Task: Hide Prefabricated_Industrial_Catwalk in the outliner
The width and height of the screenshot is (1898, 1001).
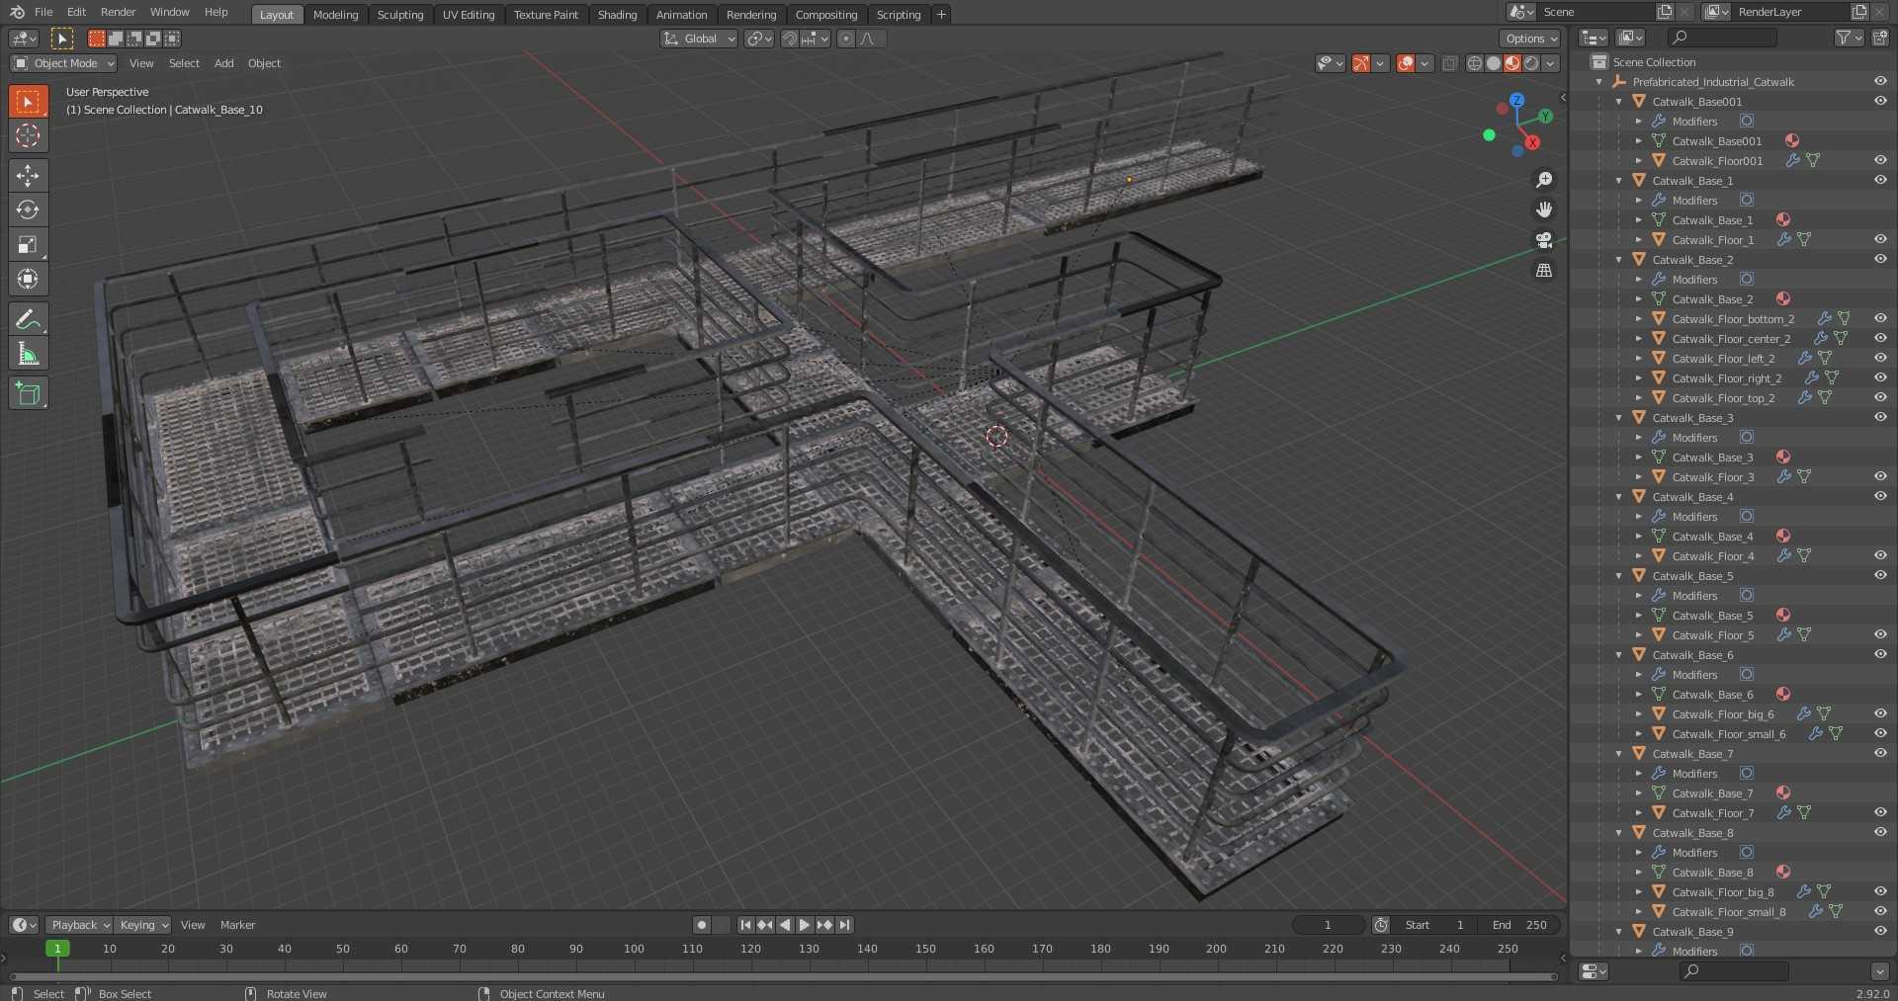Action: tap(1880, 82)
